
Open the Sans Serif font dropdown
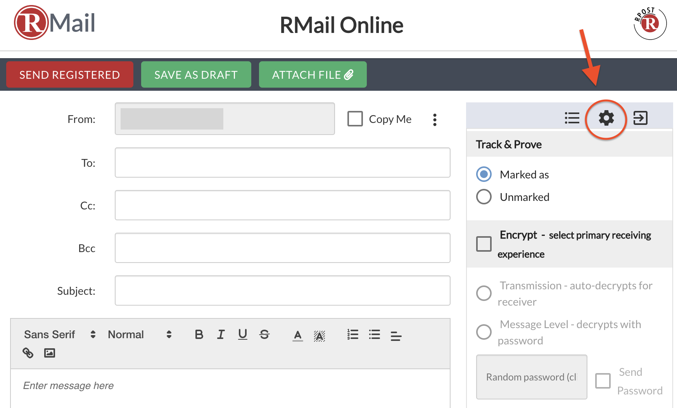[x=60, y=334]
